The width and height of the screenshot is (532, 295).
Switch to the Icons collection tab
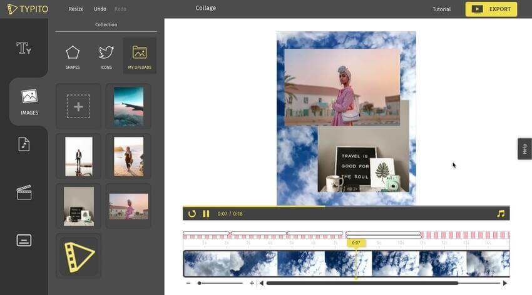click(106, 56)
